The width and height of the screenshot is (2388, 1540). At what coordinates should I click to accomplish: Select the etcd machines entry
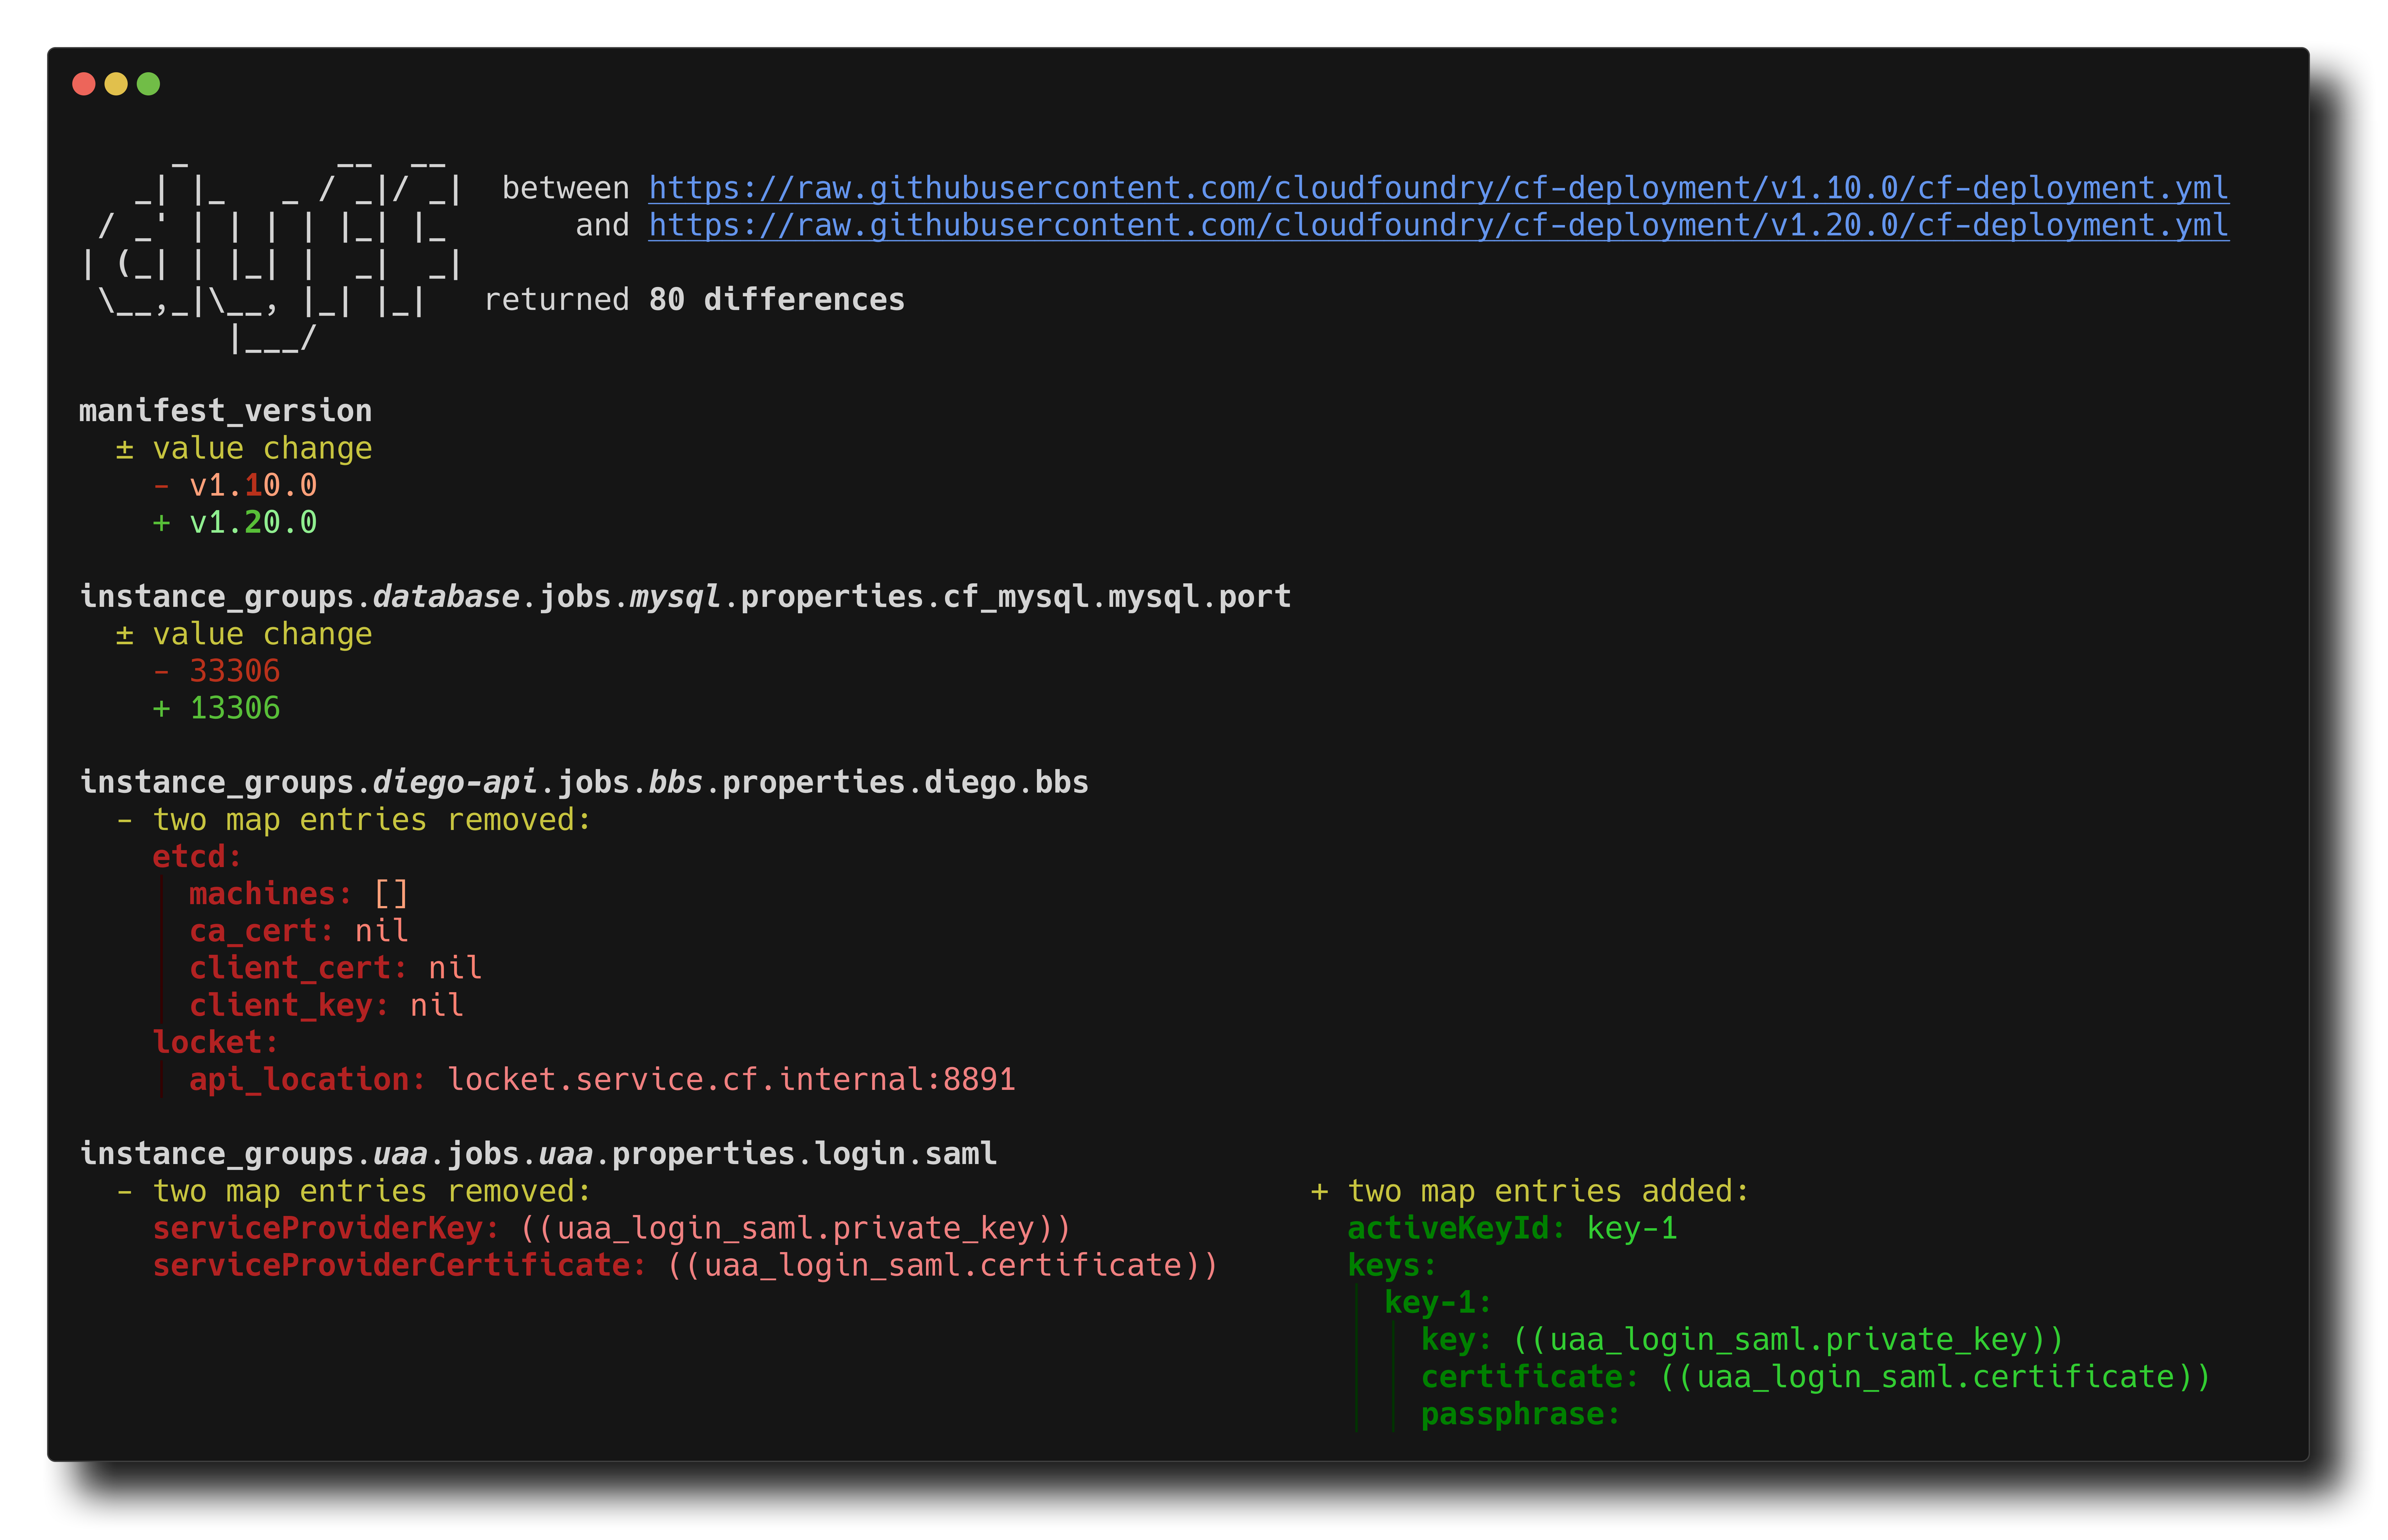pyautogui.click(x=297, y=893)
